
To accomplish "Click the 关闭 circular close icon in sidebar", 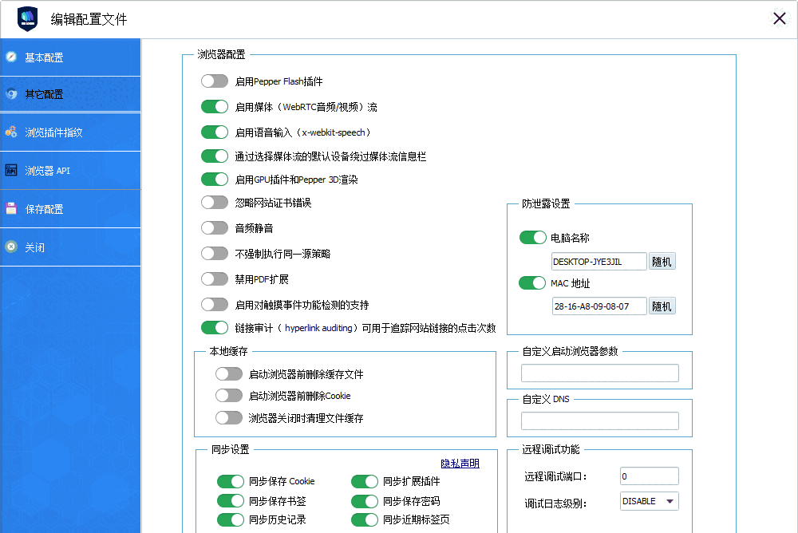I will pos(10,247).
